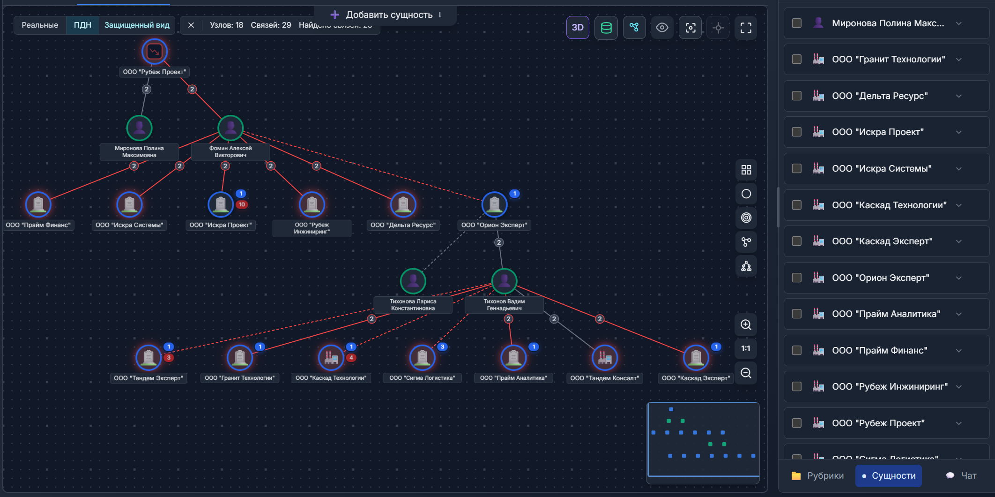Click the graph minimap overview
The image size is (995, 497).
pyautogui.click(x=703, y=439)
